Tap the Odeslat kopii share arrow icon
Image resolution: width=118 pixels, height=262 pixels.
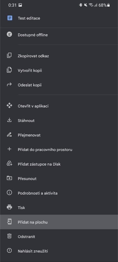[x=9, y=85]
